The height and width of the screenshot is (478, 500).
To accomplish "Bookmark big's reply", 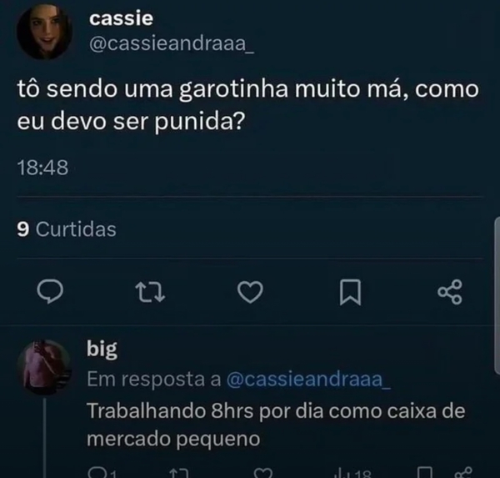I will pyautogui.click(x=425, y=473).
